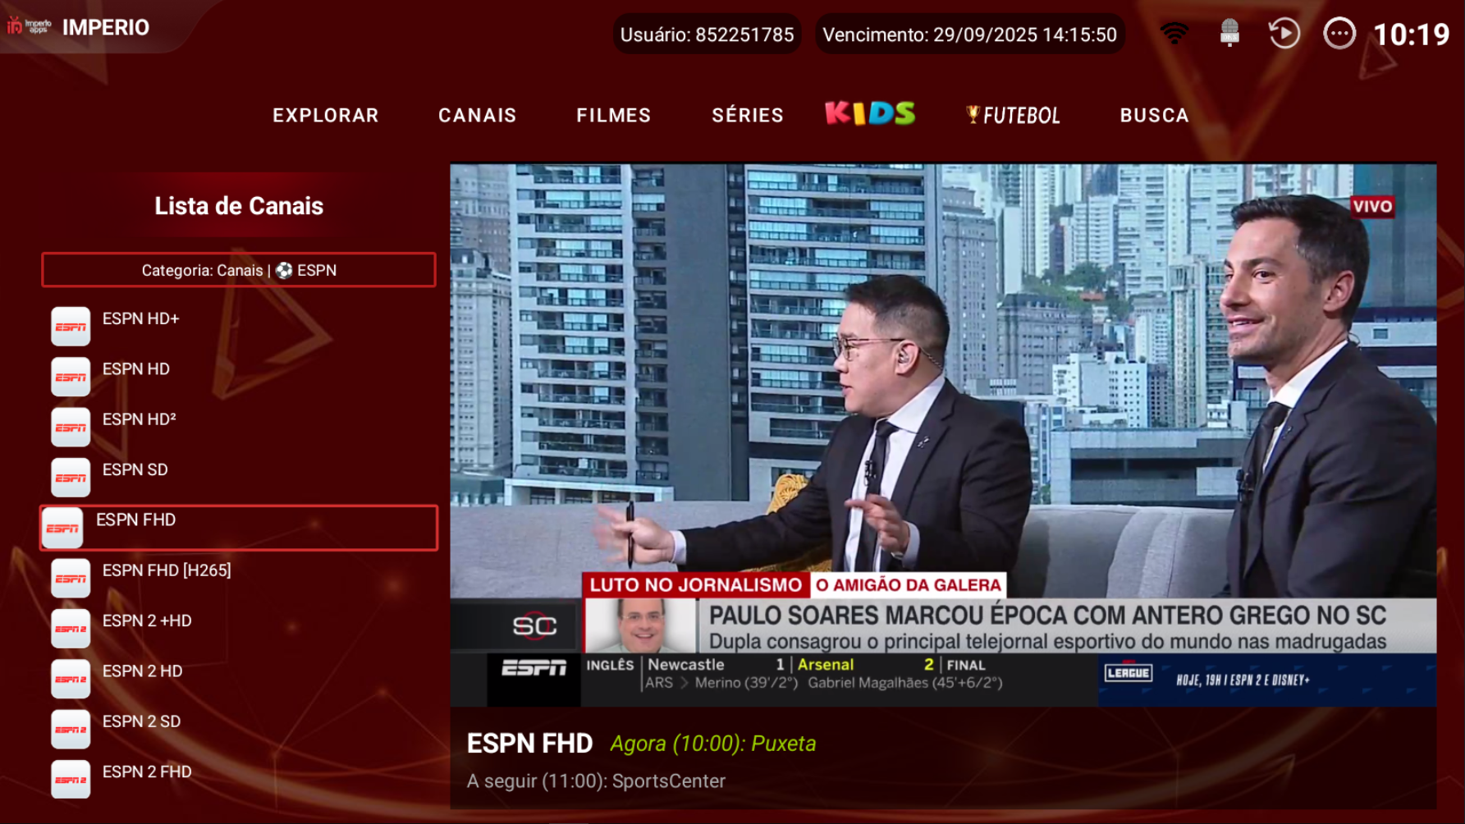
Task: Click the Wi-Fi status icon
Action: click(1174, 34)
